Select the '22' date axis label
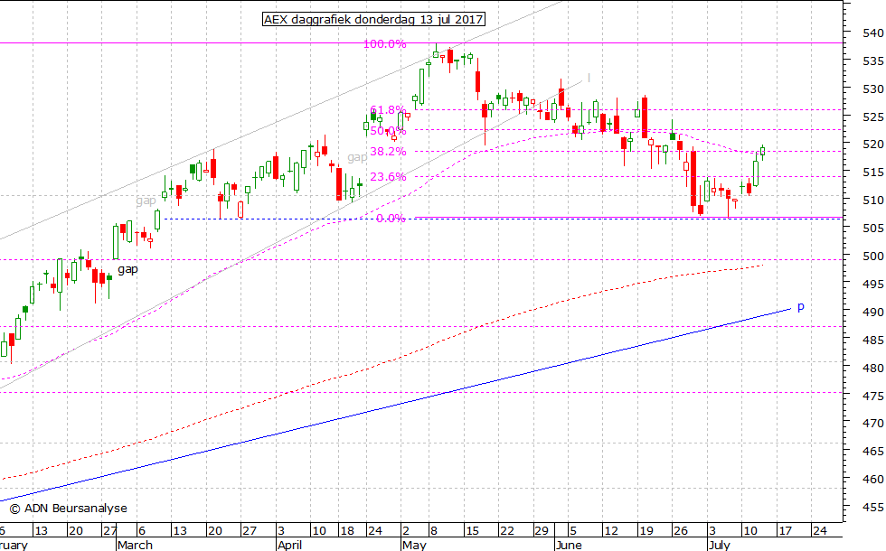 click(x=507, y=531)
